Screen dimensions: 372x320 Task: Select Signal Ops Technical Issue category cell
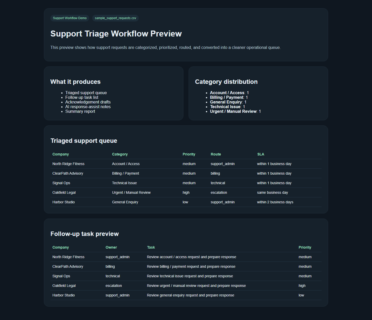(124, 183)
